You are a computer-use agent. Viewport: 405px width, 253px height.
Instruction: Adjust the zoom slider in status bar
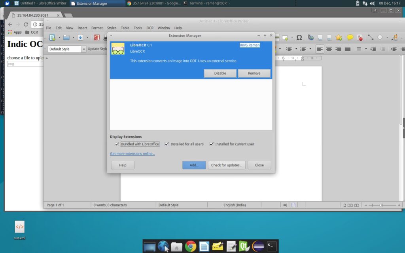click(381, 205)
